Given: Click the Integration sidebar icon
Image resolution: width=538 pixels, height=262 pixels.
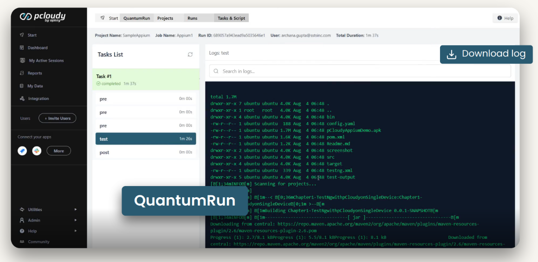Looking at the screenshot, I should (x=22, y=99).
